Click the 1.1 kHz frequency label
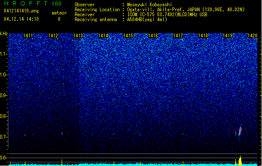 point(3,54)
